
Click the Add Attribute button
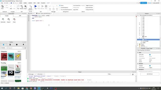click(150, 74)
